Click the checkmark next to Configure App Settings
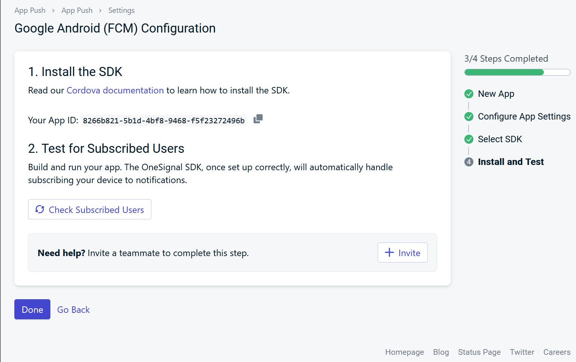Viewport: 576px width, 362px height. 469,117
